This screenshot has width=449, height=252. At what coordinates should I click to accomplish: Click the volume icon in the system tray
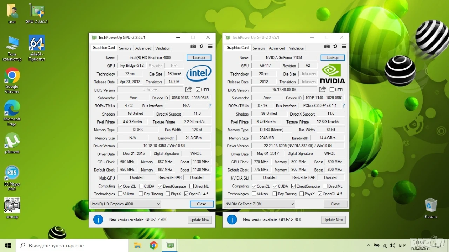pos(392,245)
